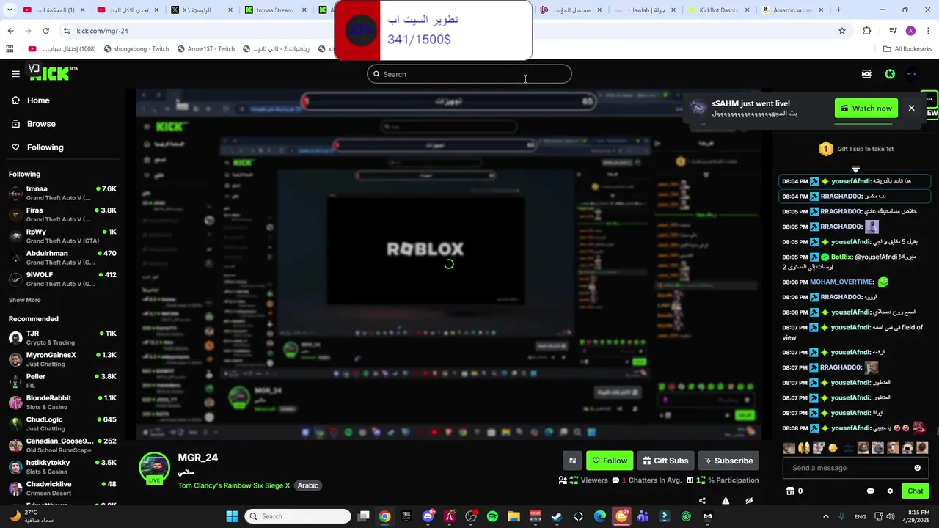Open Steam from the taskbar

point(557,516)
